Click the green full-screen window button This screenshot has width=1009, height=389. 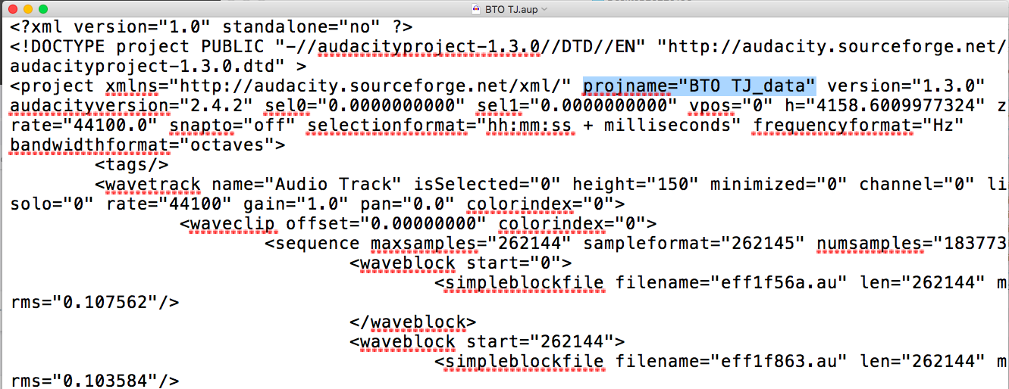point(45,9)
